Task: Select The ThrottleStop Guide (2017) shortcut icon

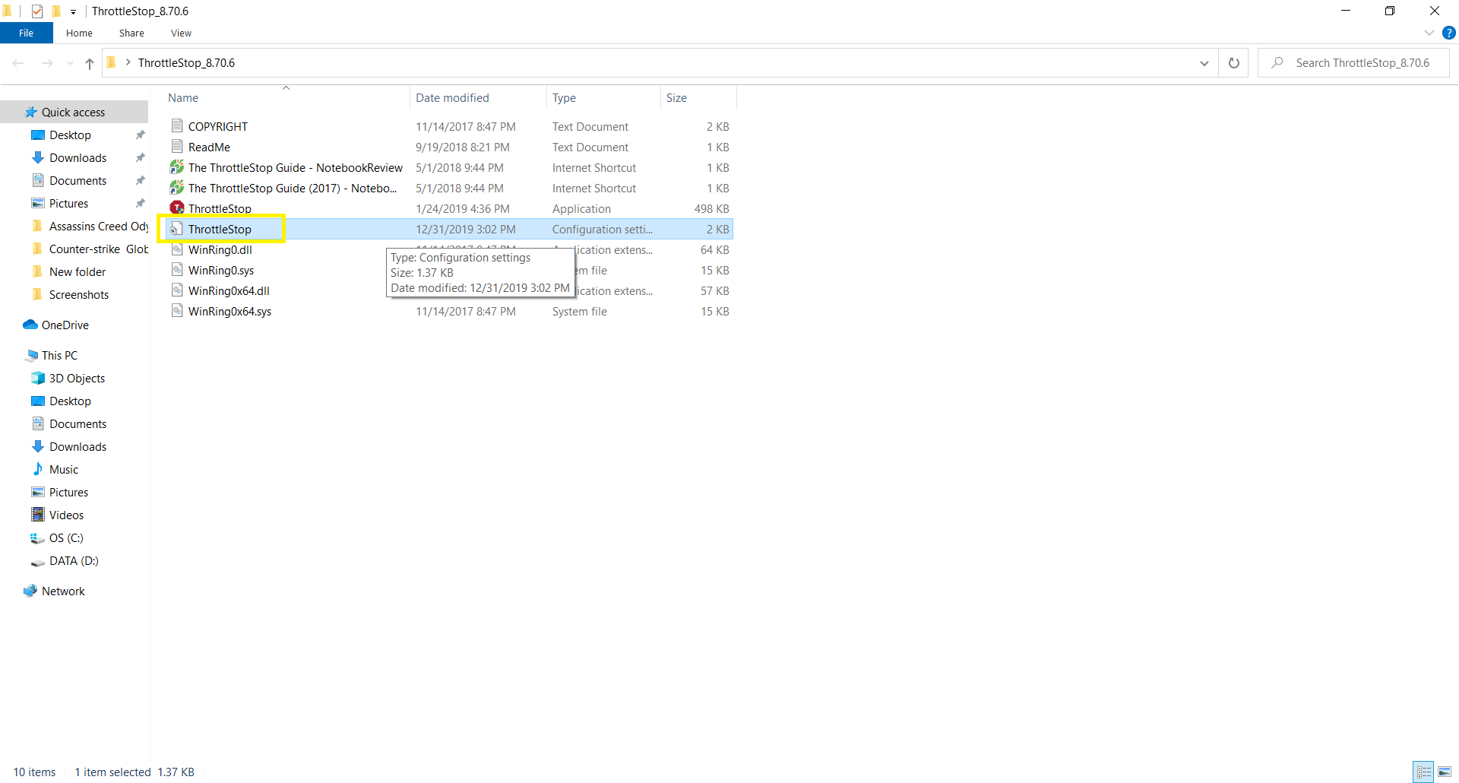Action: point(177,188)
